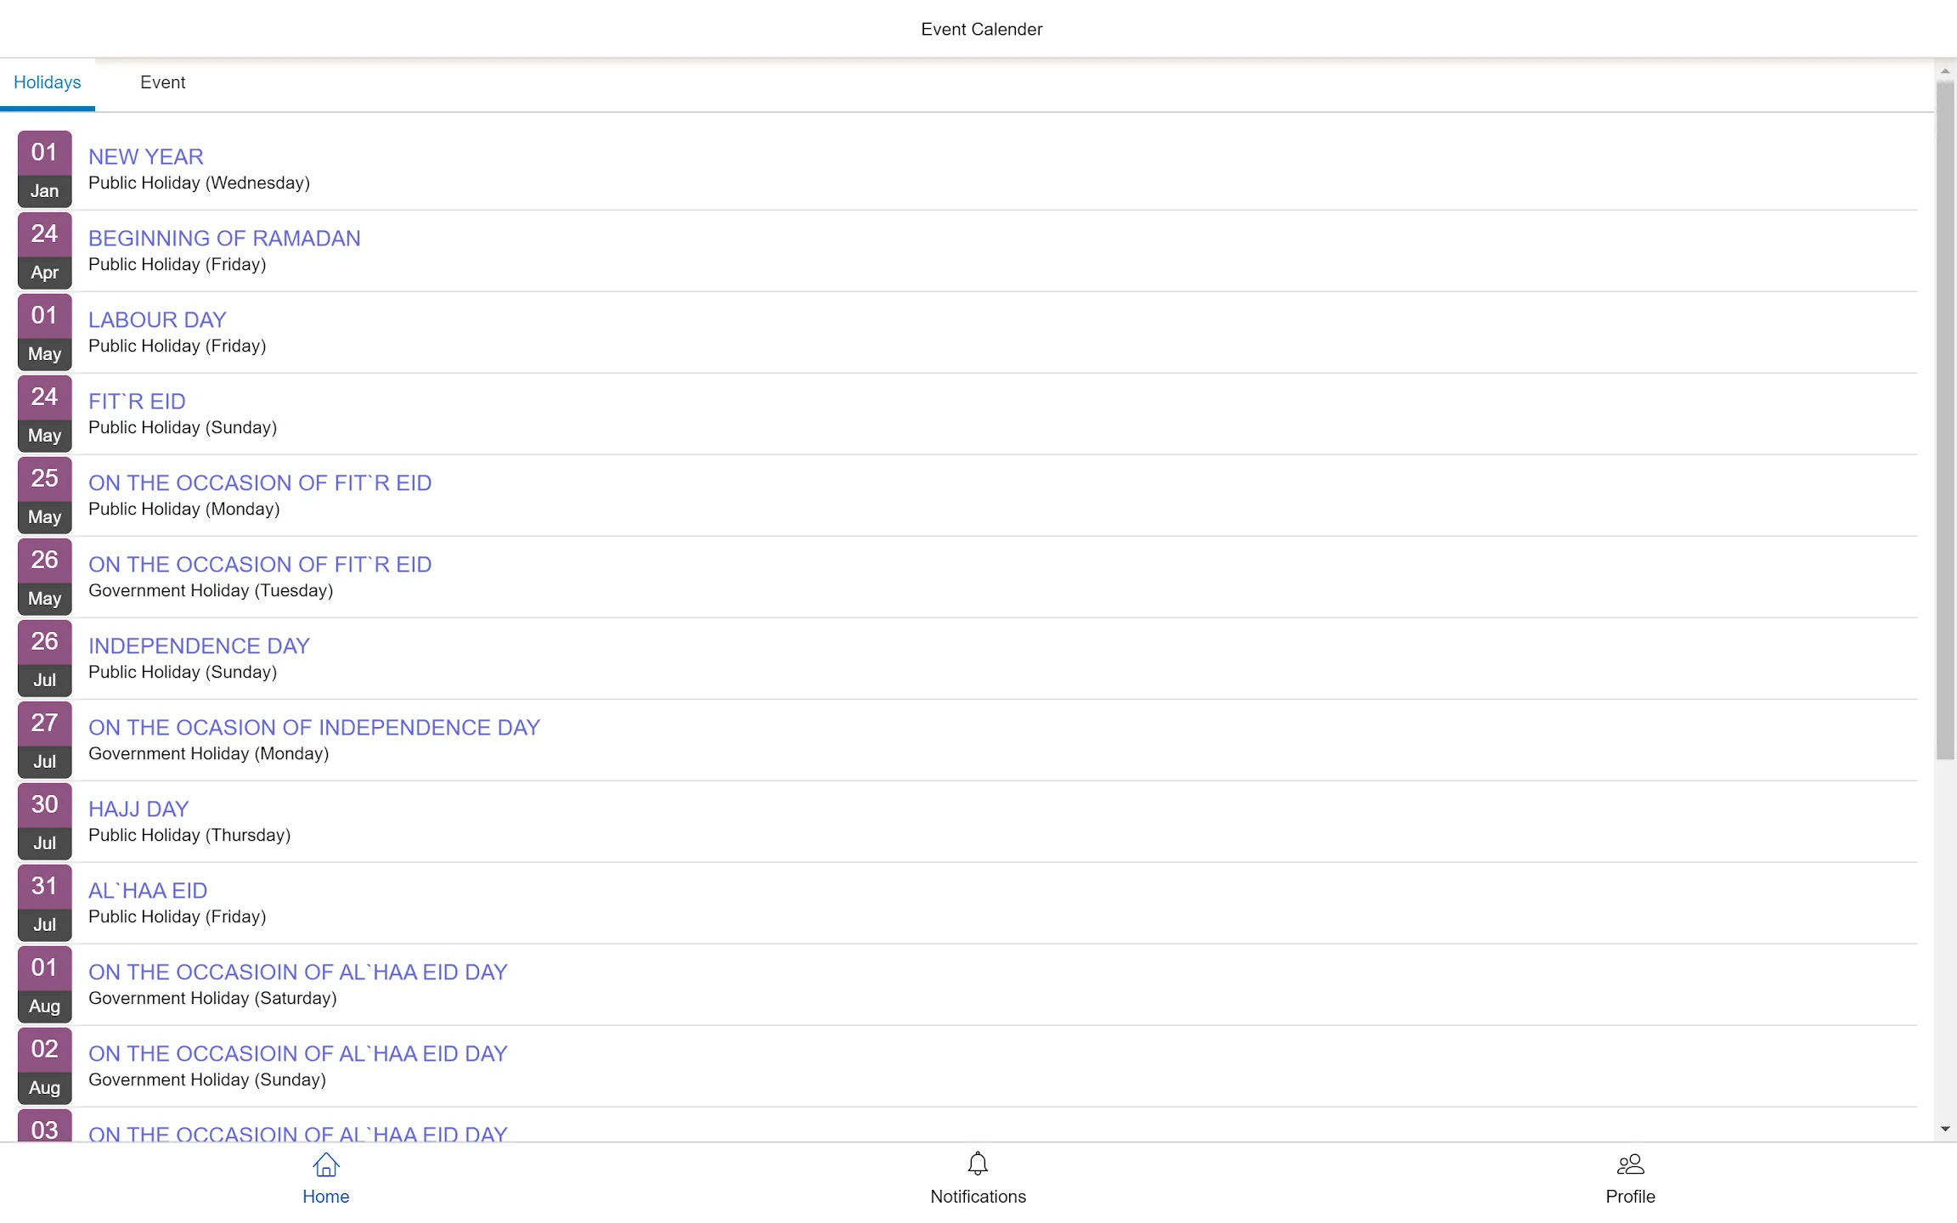Screen dimensions: 1957x1223
Task: Select the 24 Apr date badge
Action: (45, 251)
